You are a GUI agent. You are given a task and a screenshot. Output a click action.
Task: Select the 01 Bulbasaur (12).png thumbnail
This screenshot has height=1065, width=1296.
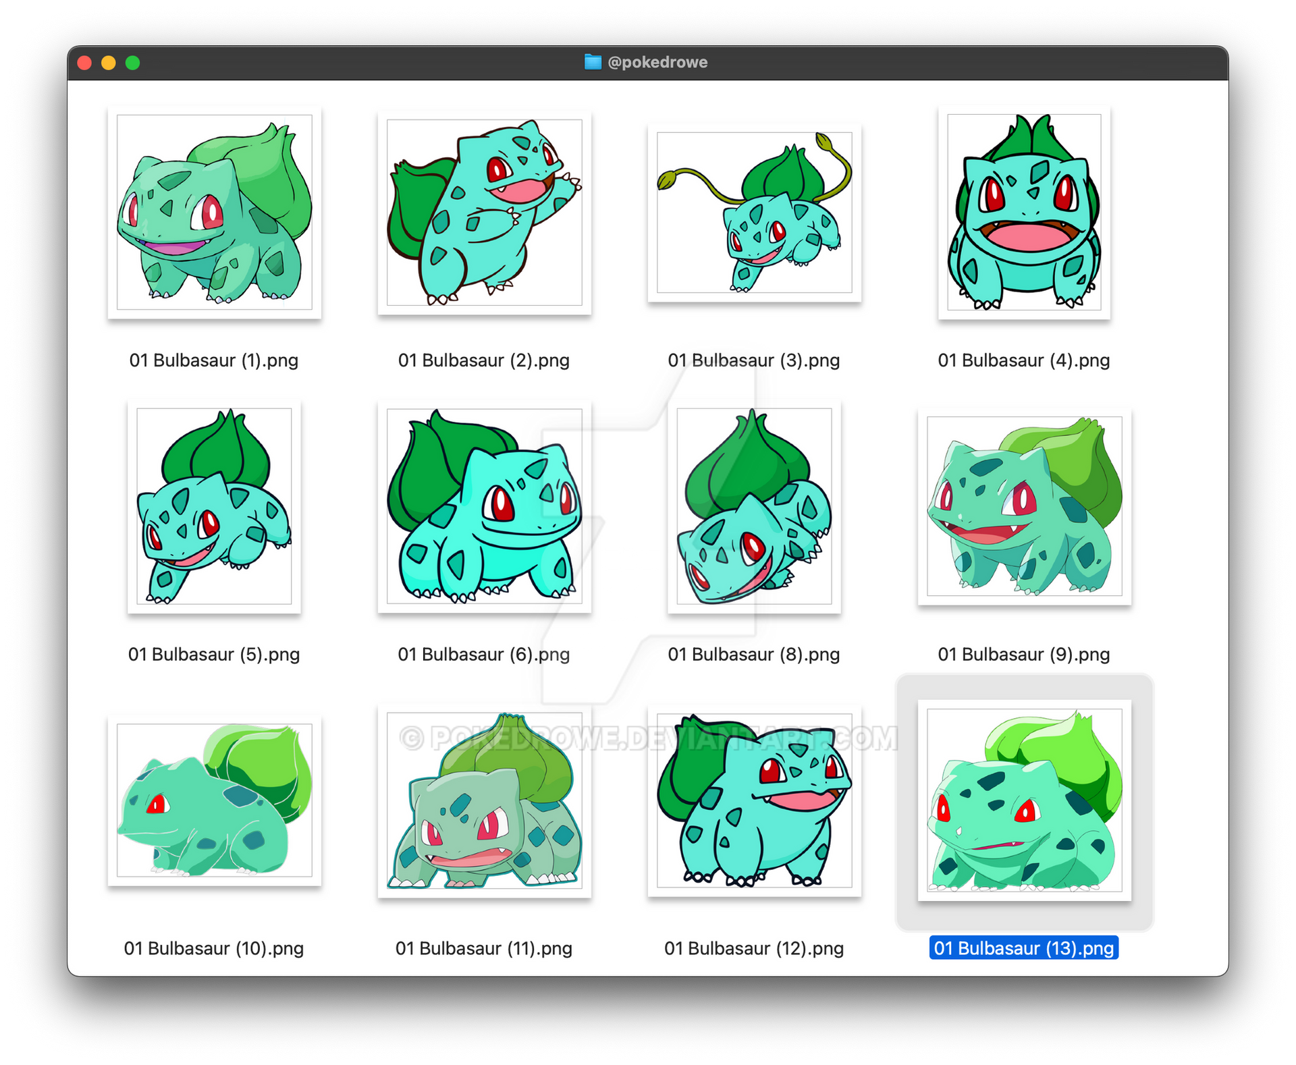pos(754,800)
